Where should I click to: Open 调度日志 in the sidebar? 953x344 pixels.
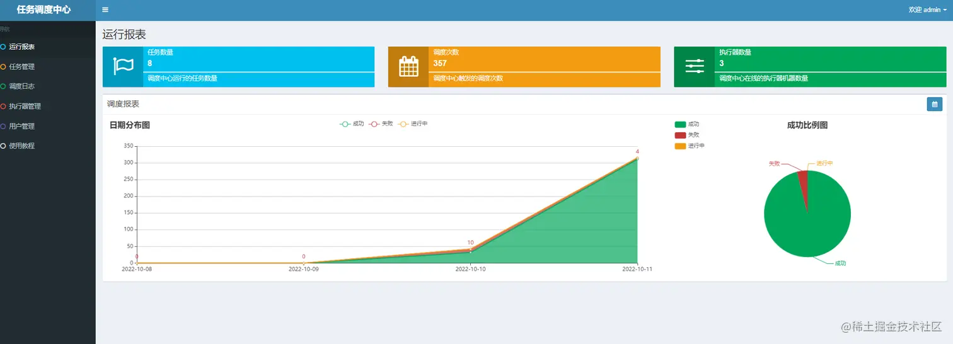[x=48, y=86]
